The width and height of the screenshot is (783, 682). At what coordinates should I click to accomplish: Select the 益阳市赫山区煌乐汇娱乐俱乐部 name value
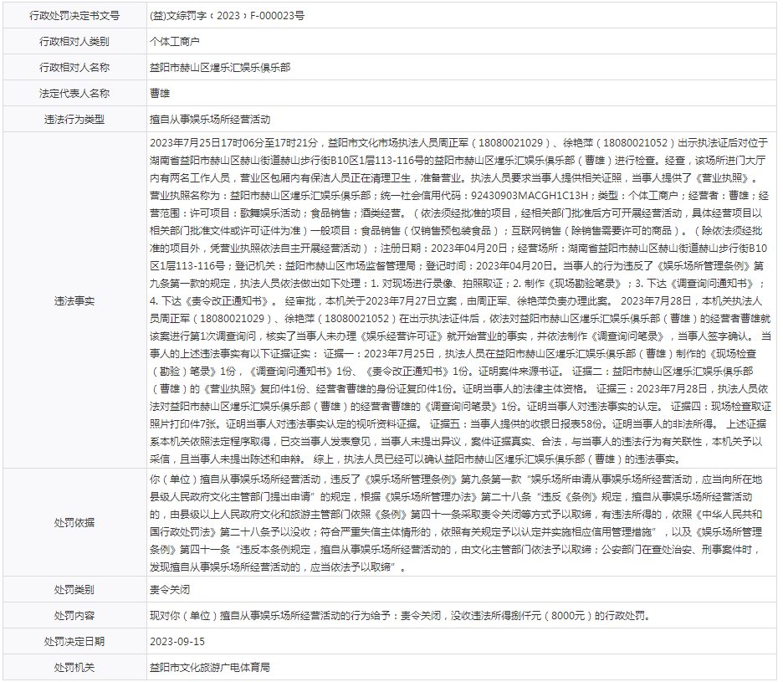pyautogui.click(x=220, y=67)
